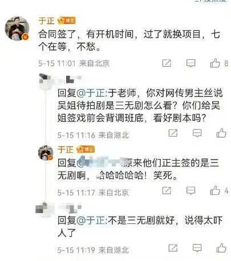
Task: Like the 11:17 reply from 于正
Action: (x=215, y=190)
